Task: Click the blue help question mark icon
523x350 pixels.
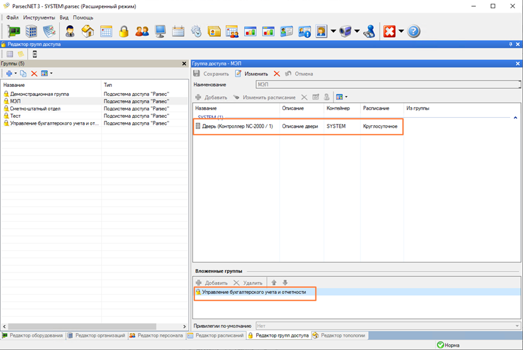Action: click(x=413, y=31)
